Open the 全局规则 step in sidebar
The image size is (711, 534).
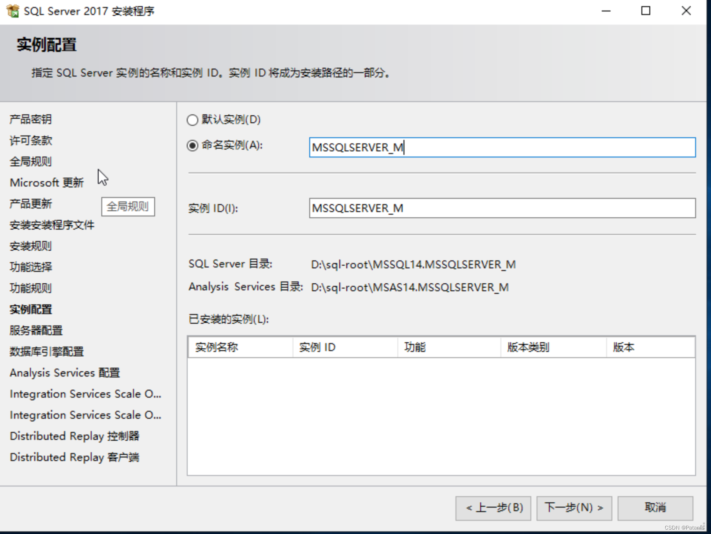(30, 161)
